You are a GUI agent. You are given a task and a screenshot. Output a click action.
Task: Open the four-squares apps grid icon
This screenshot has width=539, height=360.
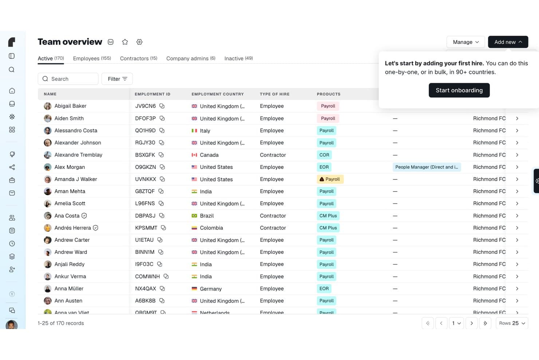[12, 130]
